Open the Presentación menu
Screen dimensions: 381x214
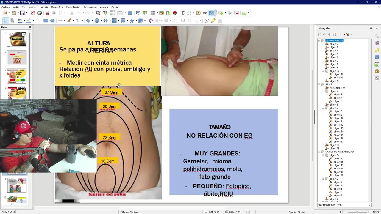point(73,7)
